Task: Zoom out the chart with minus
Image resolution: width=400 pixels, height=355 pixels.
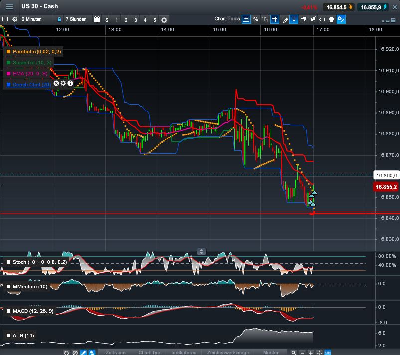Action: click(x=302, y=352)
